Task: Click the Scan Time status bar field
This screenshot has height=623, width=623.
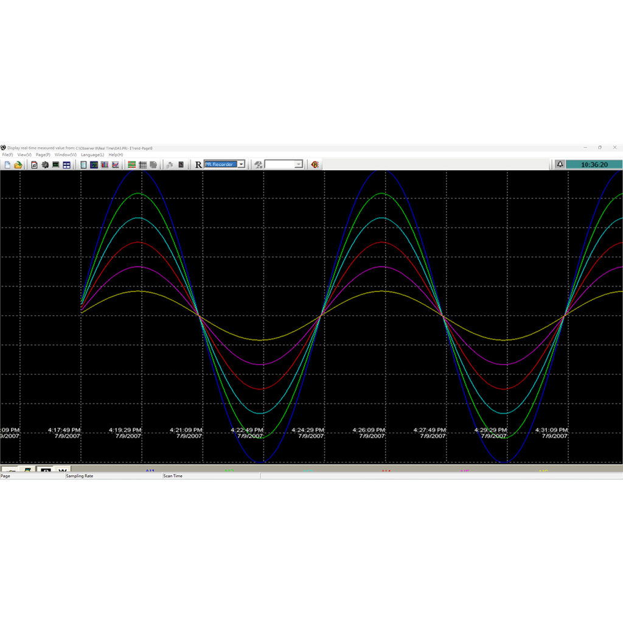Action: (173, 475)
